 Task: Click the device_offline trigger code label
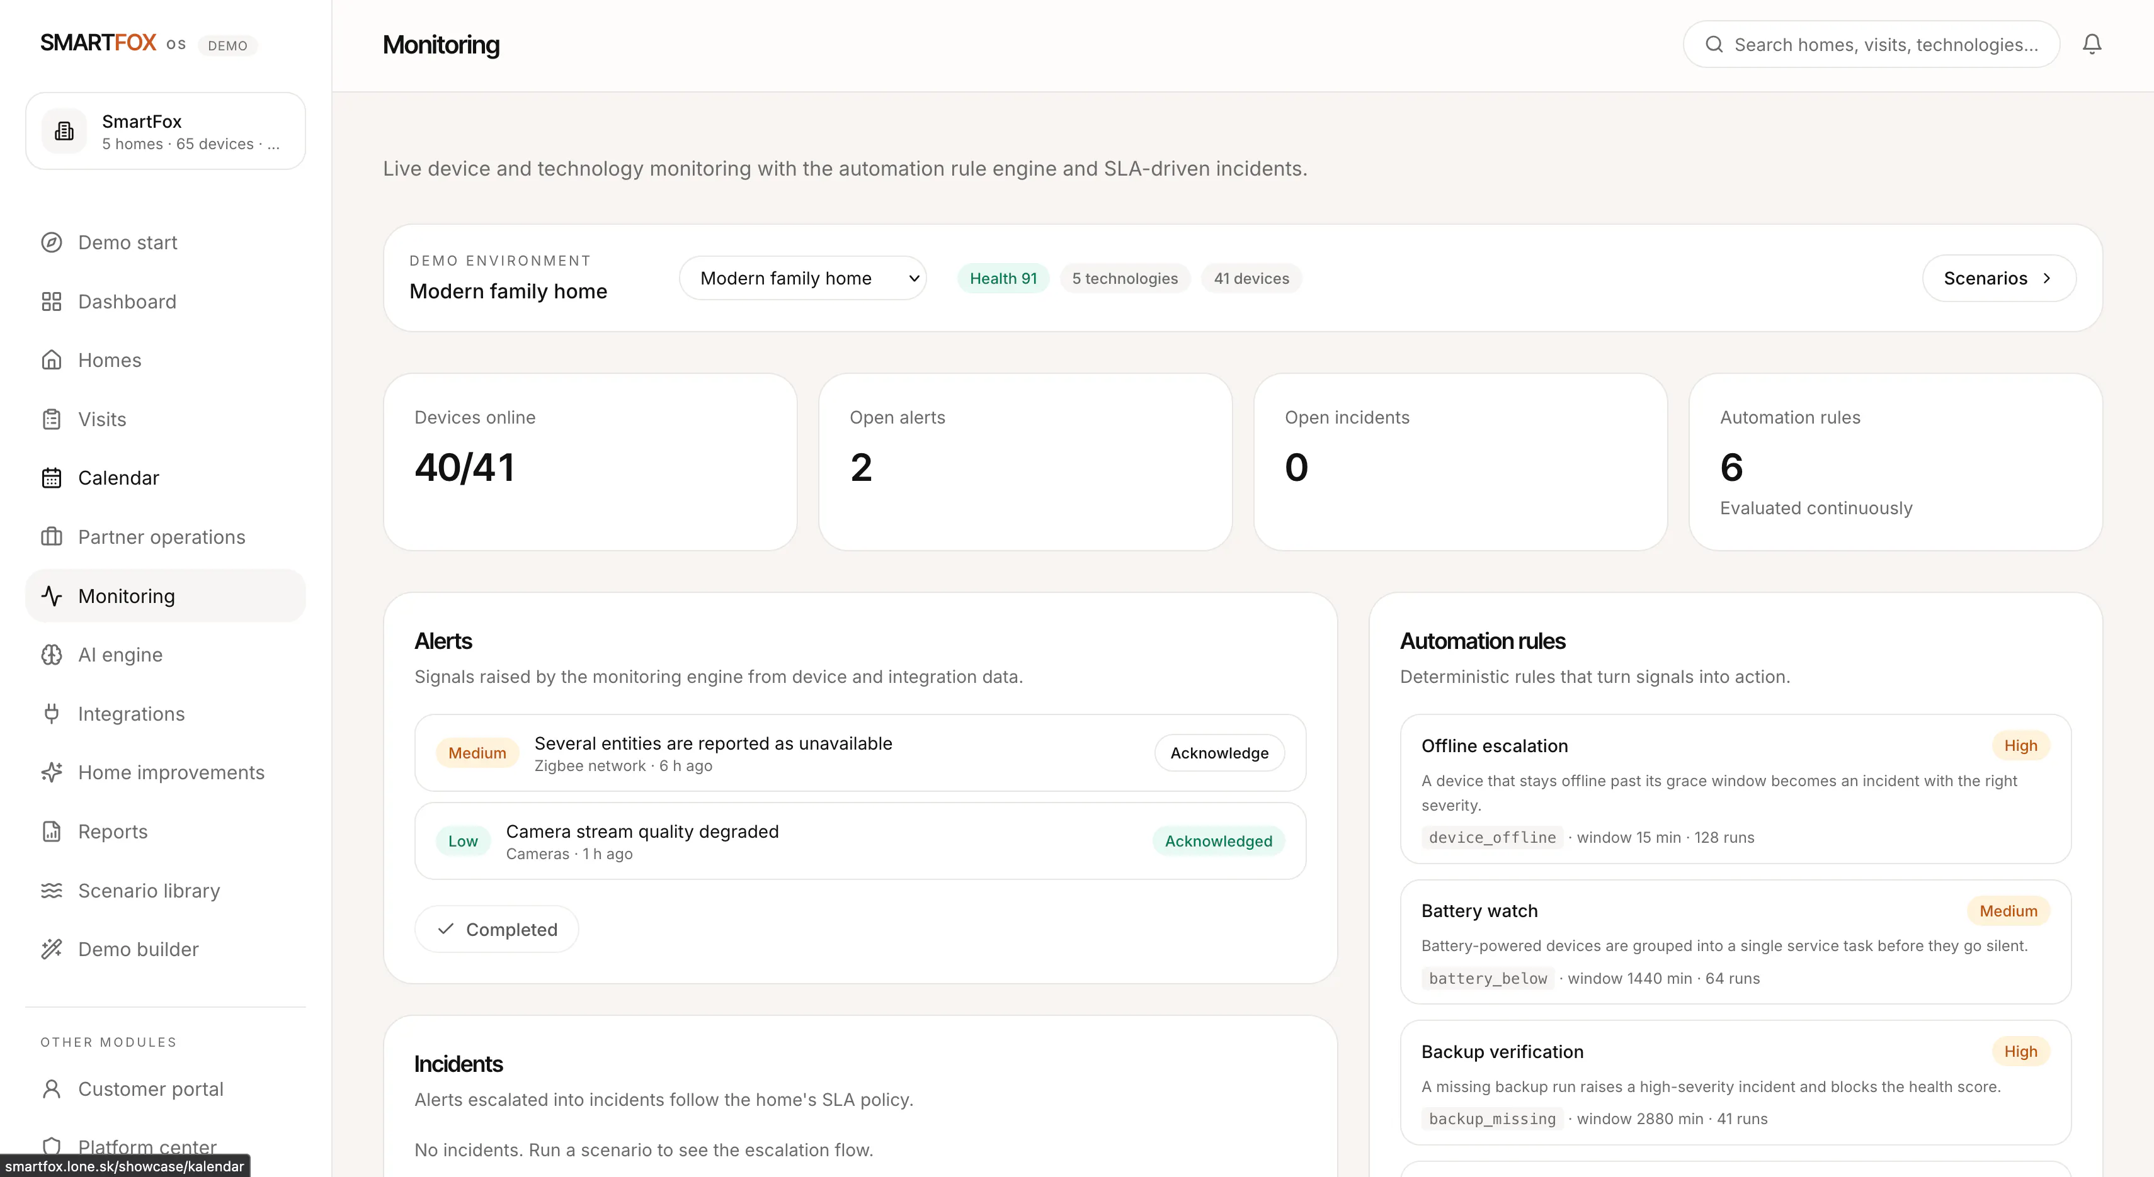coord(1492,837)
